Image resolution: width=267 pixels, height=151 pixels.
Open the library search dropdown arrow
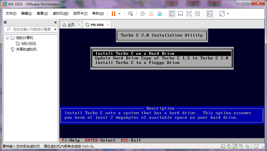(x=55, y=29)
